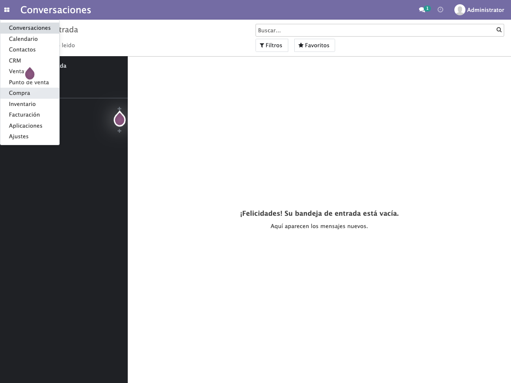Open the activities clock icon
The image size is (511, 383).
440,10
